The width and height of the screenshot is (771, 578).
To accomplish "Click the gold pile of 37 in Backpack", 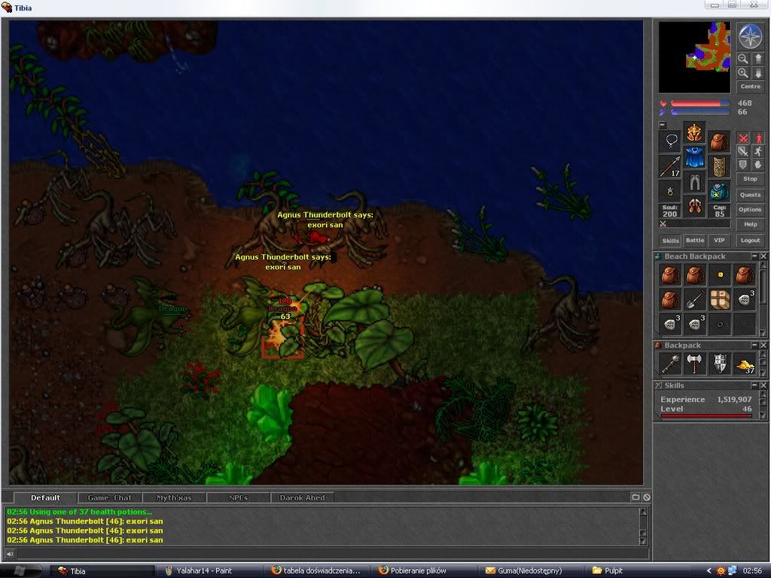I will pyautogui.click(x=745, y=364).
